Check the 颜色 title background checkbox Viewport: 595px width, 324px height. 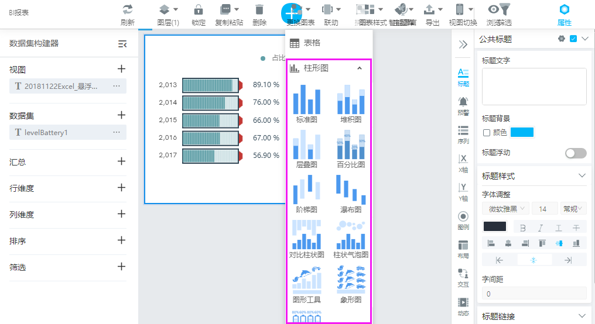pos(487,133)
